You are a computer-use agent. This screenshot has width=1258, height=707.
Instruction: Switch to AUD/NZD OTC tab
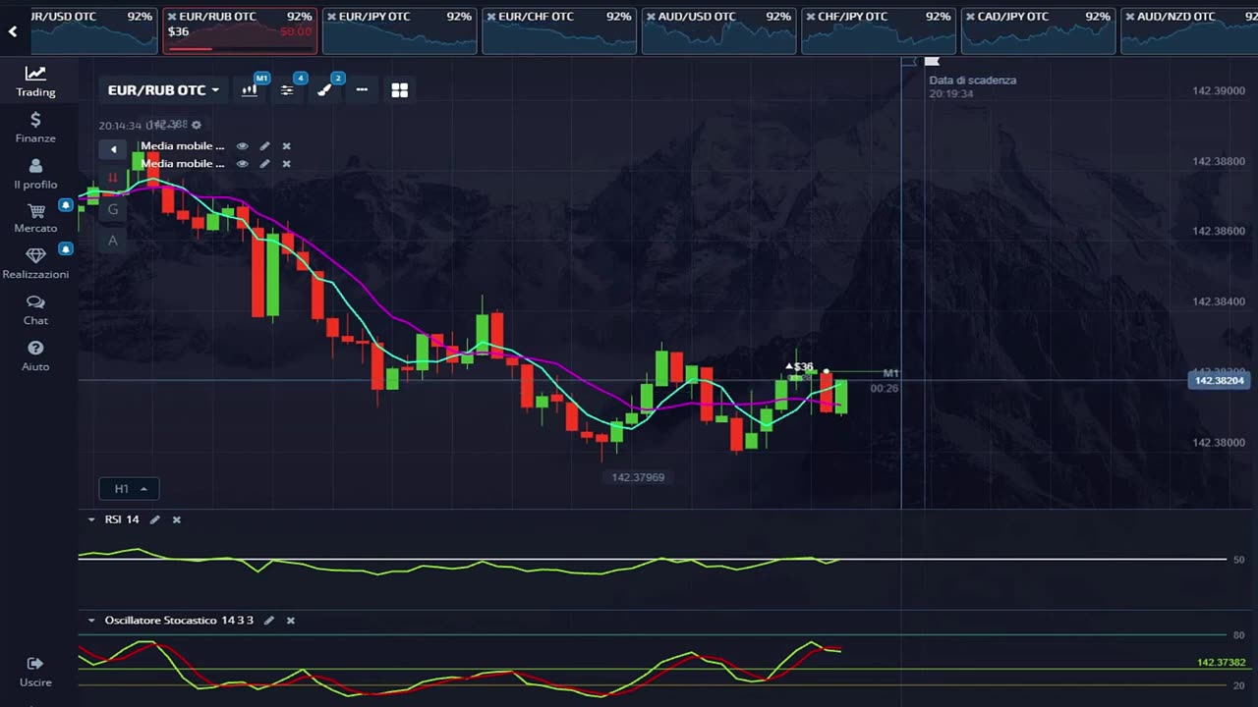coord(1189,30)
